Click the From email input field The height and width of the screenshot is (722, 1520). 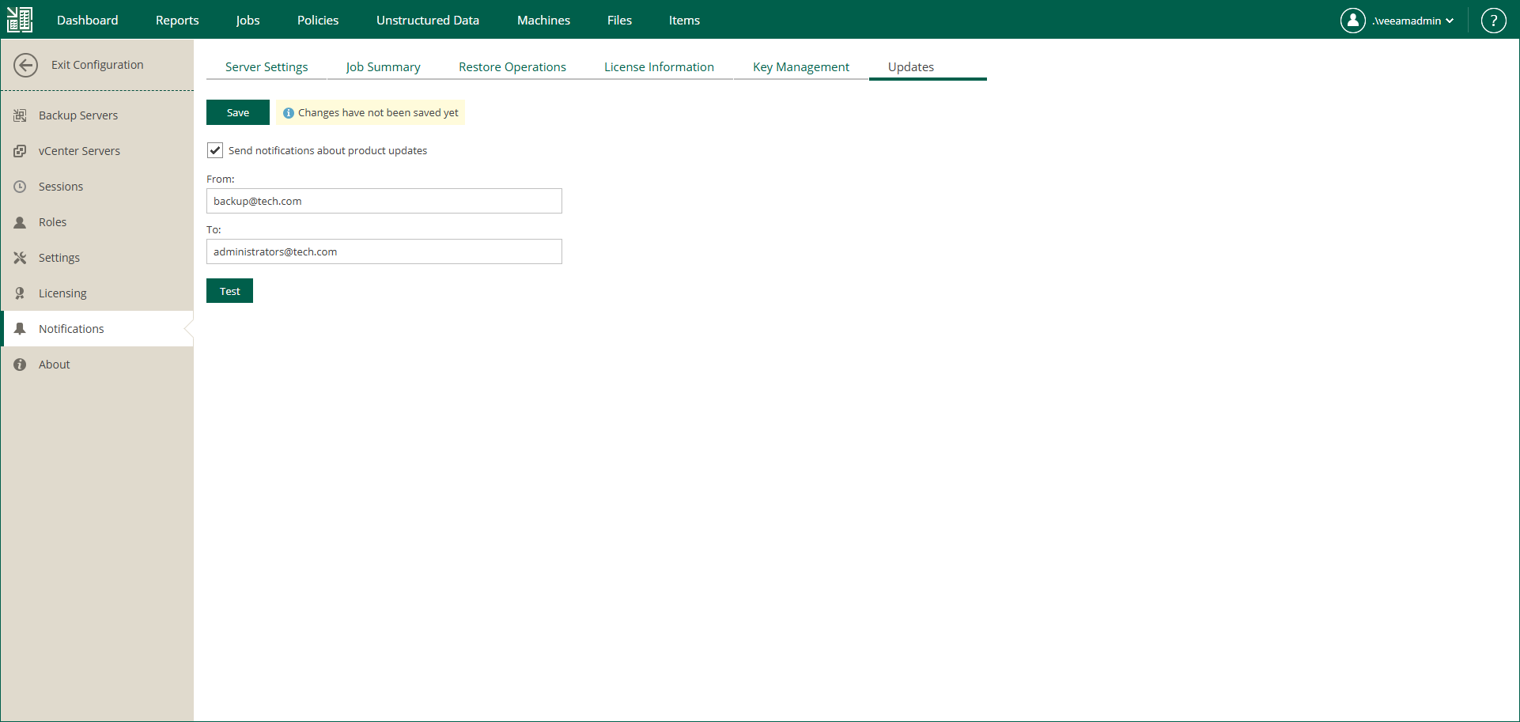pyautogui.click(x=384, y=201)
